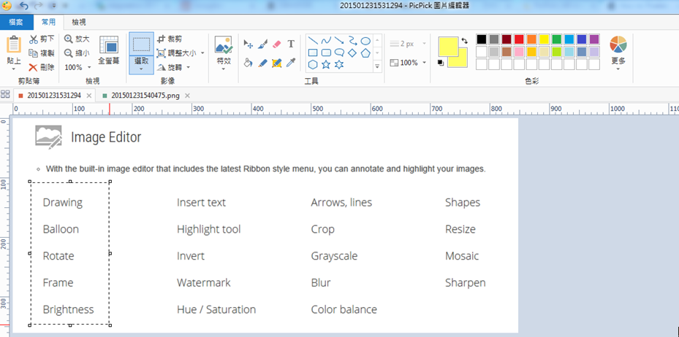Select the blue Pencil tool

(x=262, y=63)
